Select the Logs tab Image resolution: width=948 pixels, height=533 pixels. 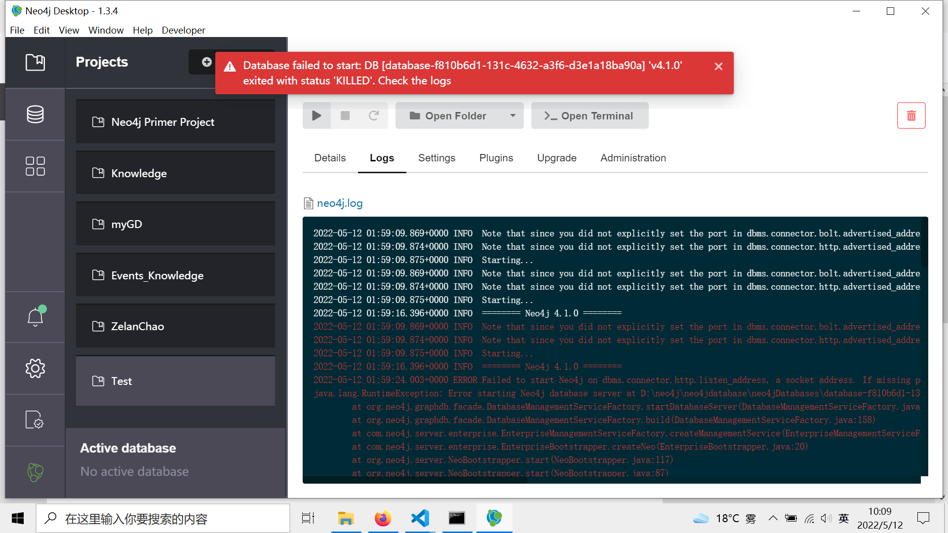(x=382, y=158)
